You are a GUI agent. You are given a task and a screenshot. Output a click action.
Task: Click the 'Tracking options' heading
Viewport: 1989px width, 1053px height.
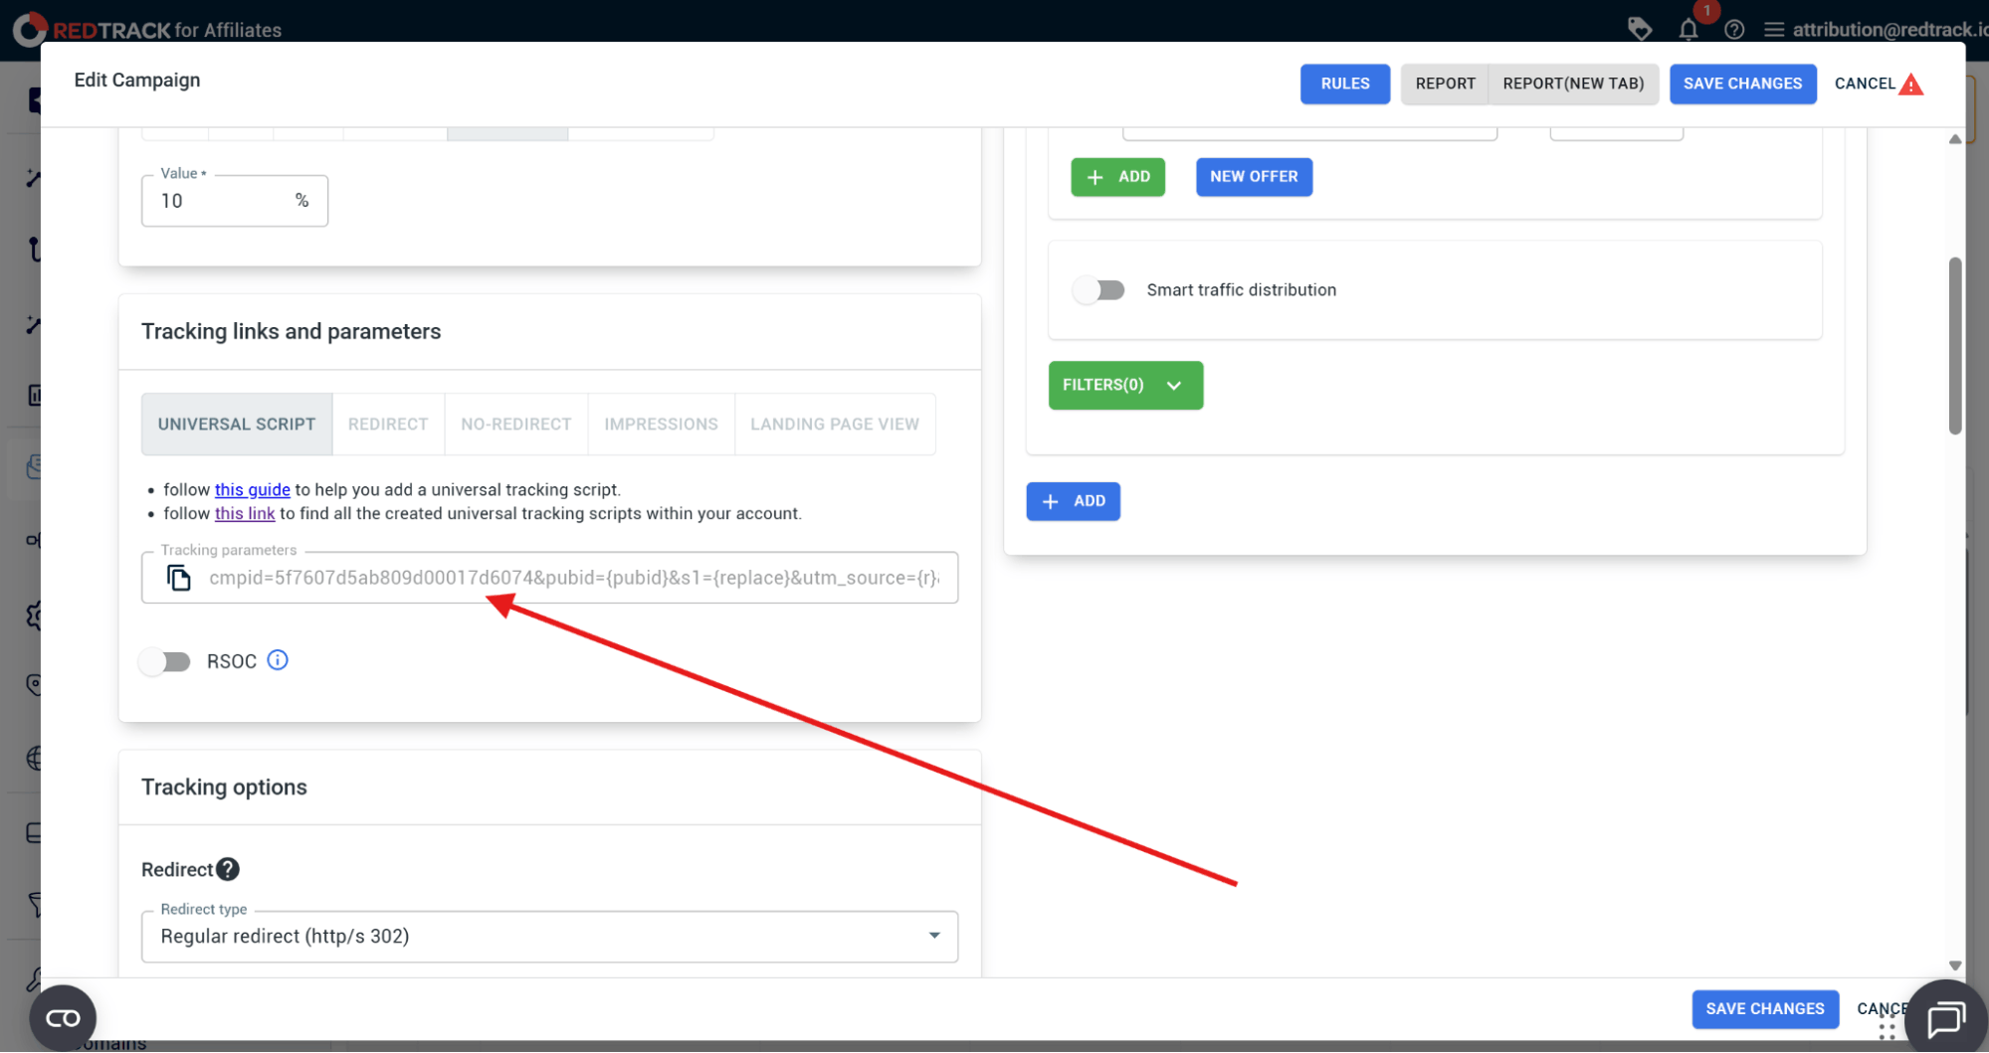(x=224, y=787)
